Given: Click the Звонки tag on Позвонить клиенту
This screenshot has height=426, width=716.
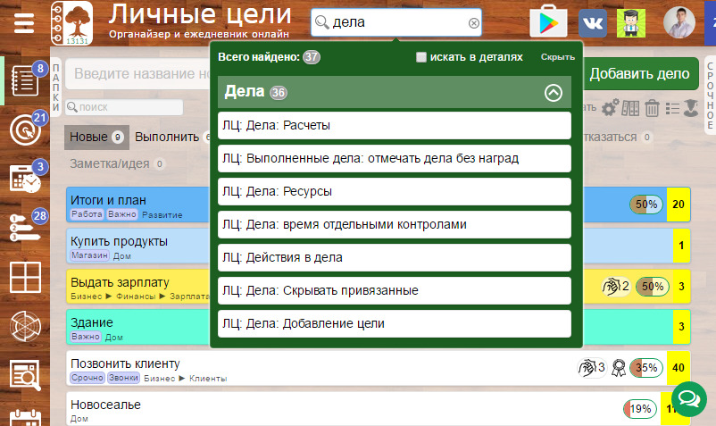Looking at the screenshot, I should point(124,378).
